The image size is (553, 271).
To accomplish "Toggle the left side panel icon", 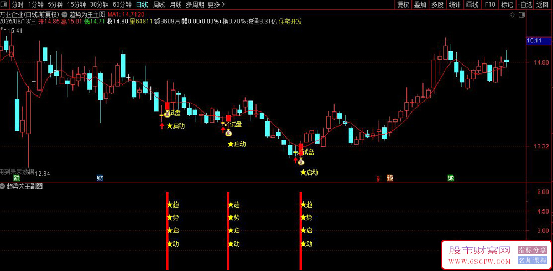I will (4, 4).
